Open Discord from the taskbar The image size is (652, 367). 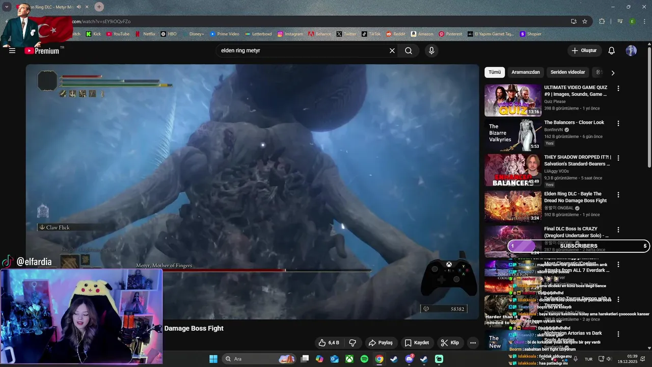pyautogui.click(x=409, y=359)
